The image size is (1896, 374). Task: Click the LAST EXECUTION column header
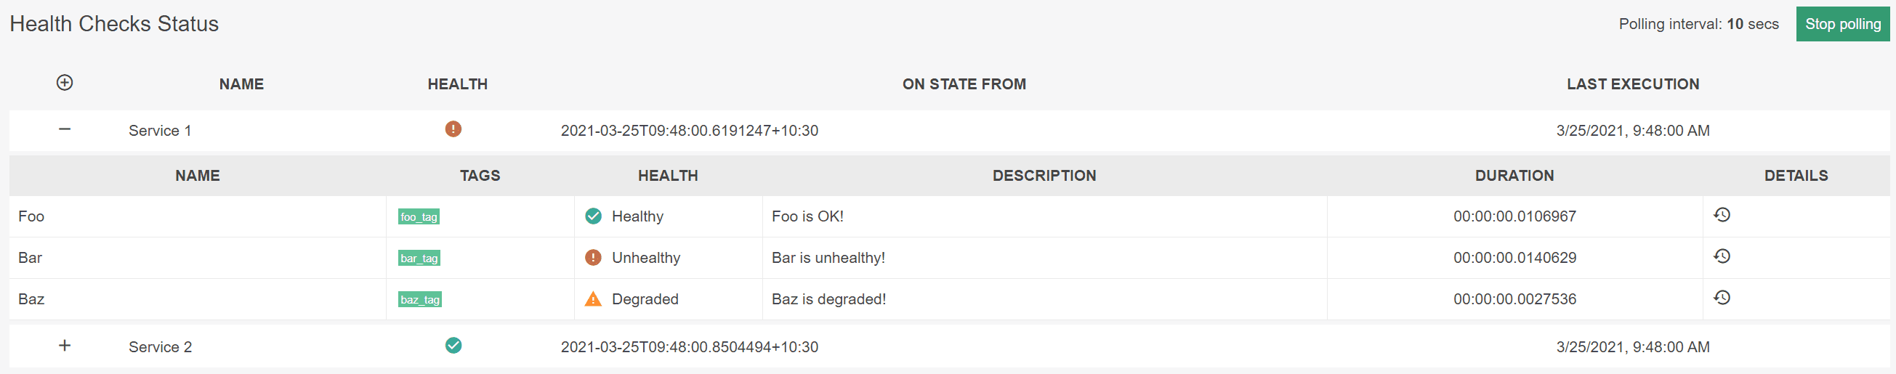[1632, 84]
